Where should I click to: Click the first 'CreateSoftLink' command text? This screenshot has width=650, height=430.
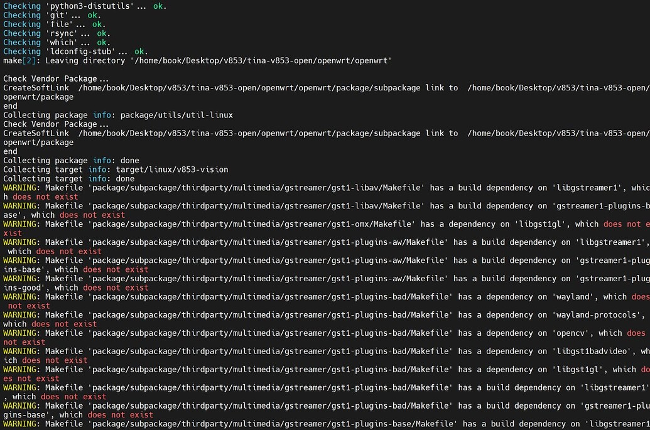[x=36, y=88]
